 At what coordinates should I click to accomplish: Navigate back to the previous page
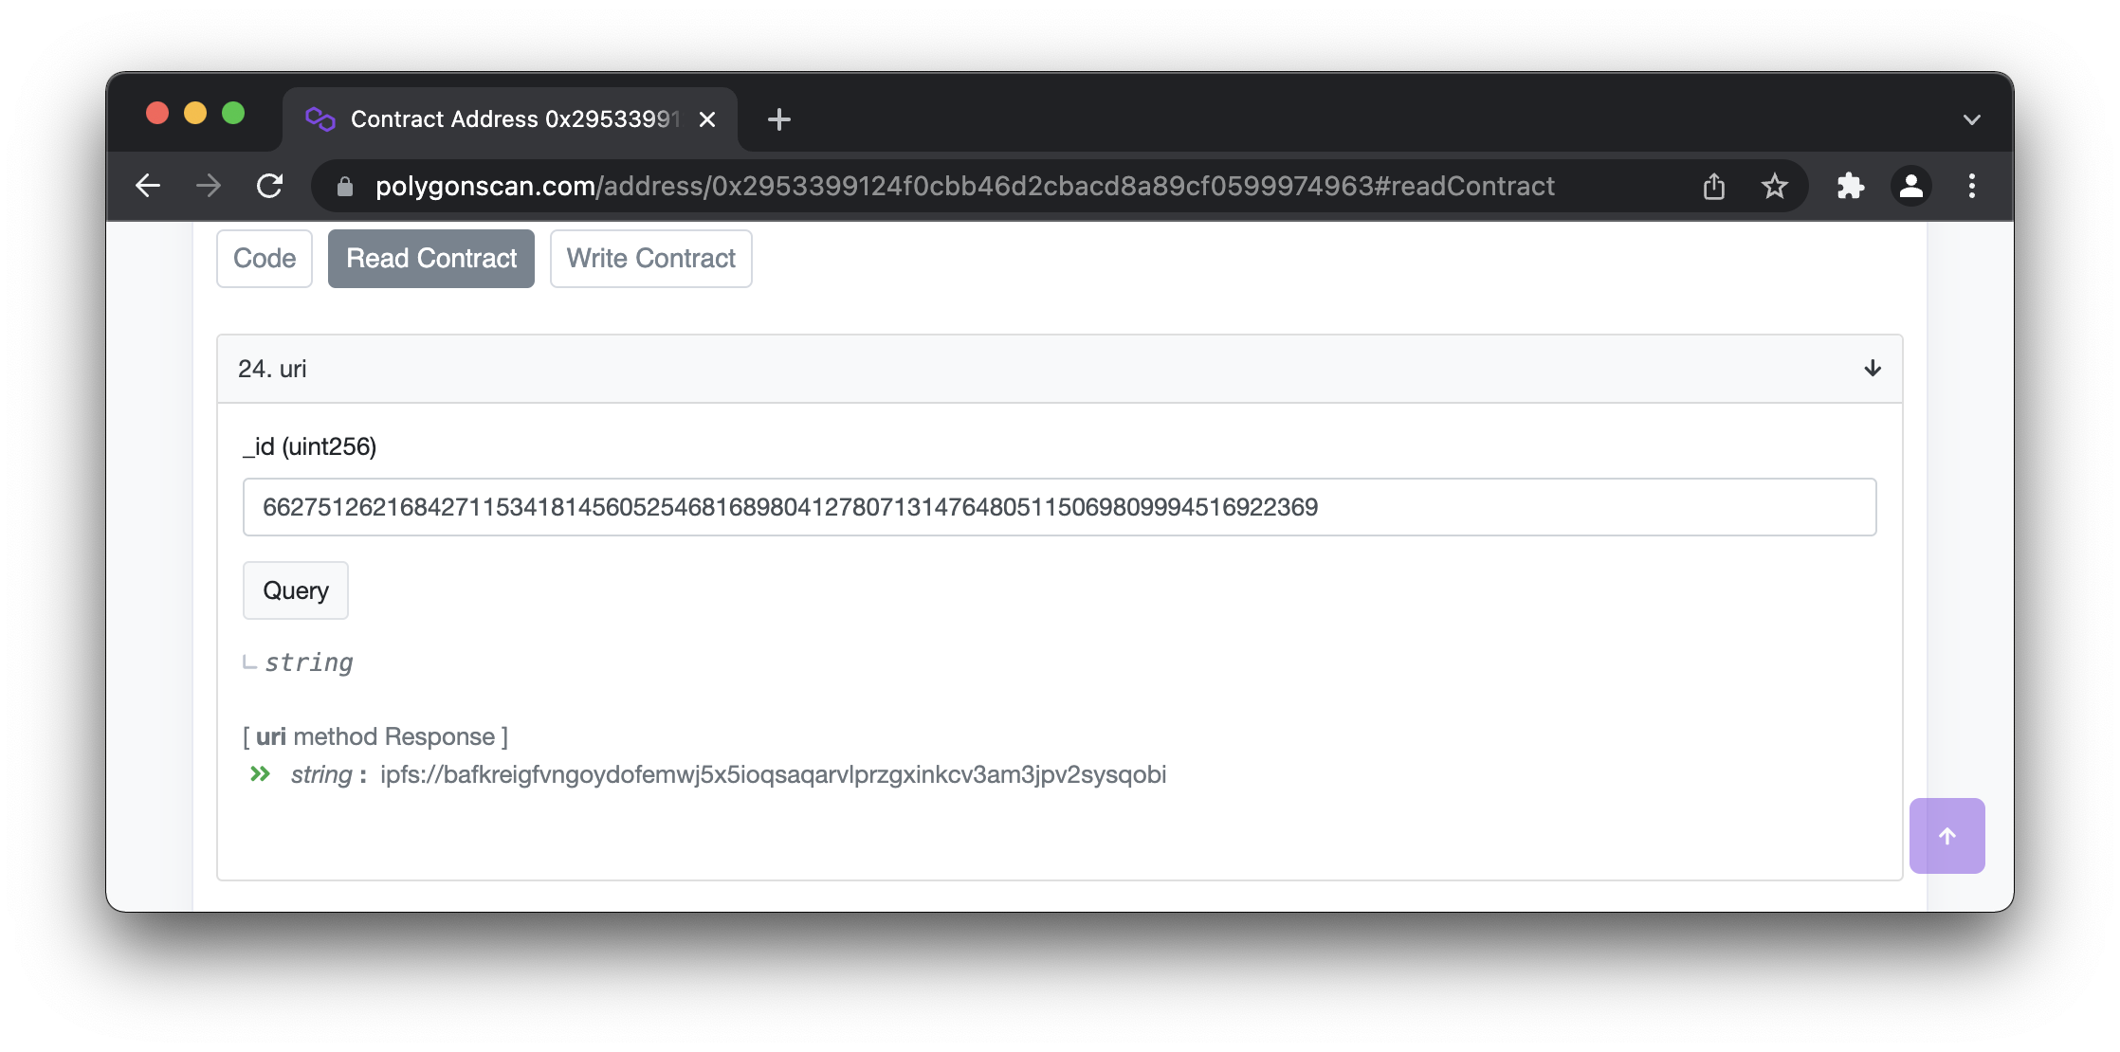tap(149, 186)
